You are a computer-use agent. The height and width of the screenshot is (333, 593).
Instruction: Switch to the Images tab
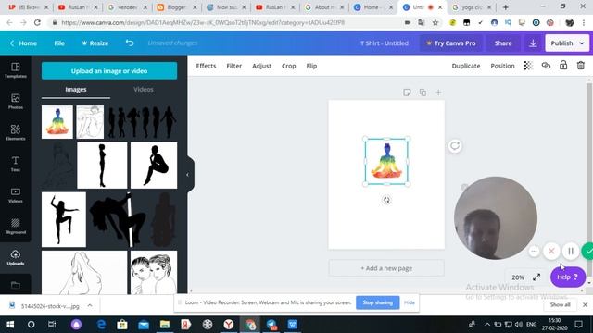point(76,90)
